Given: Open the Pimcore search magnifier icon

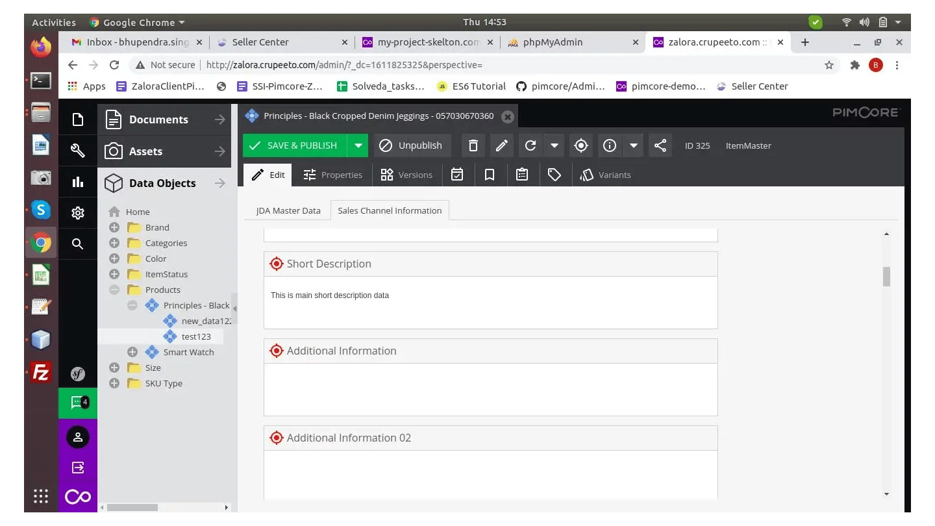Looking at the screenshot, I should point(78,244).
